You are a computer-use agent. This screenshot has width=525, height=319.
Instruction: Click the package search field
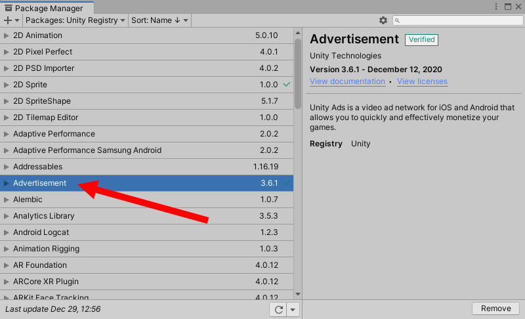457,20
